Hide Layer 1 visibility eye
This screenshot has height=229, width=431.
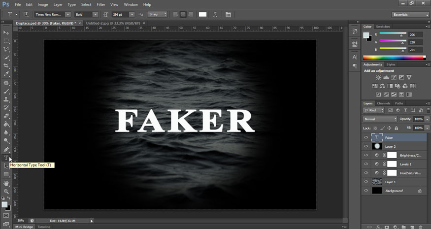pos(366,182)
